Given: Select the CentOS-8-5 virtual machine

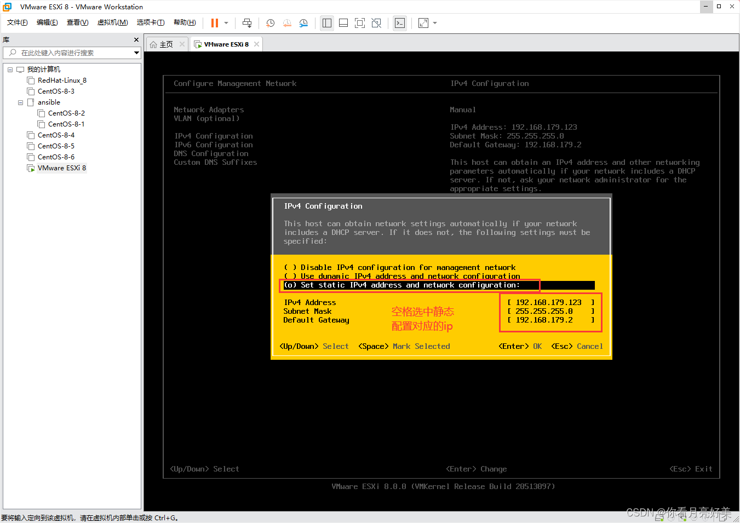Looking at the screenshot, I should [56, 146].
